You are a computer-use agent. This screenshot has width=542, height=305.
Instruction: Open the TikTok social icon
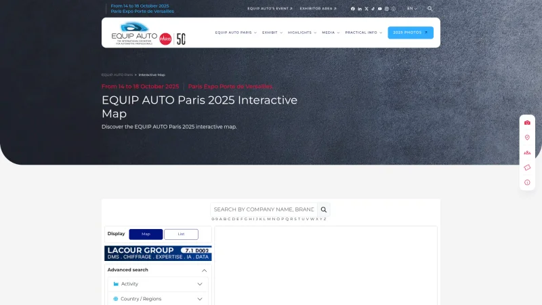(373, 9)
